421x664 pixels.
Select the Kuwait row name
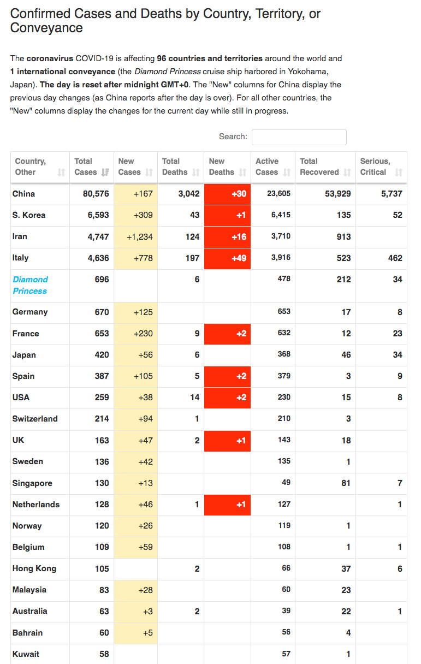point(26,654)
